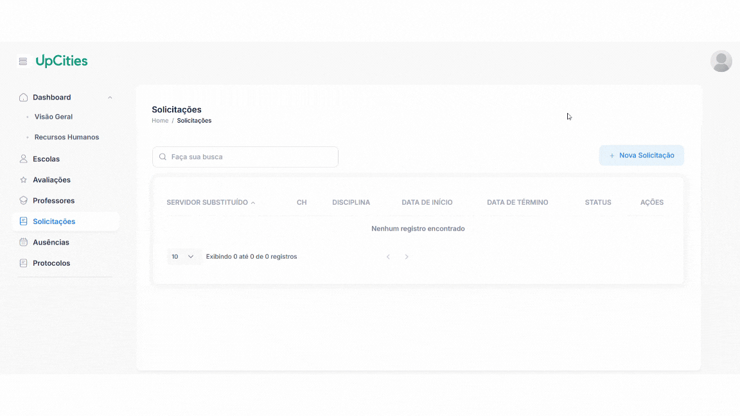Screen dimensions: 740x416
Task: Open Visão Geral submenu item
Action: pos(53,116)
